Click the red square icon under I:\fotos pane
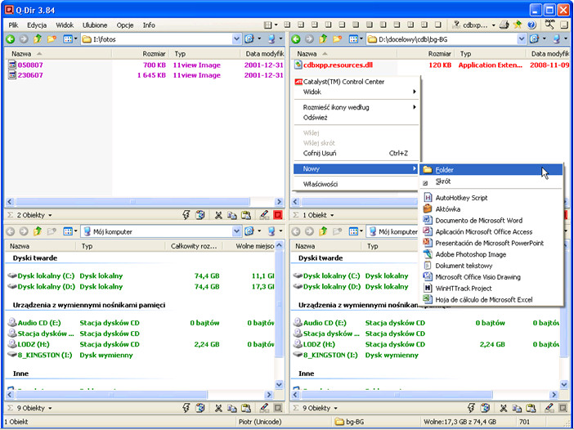 pyautogui.click(x=278, y=215)
